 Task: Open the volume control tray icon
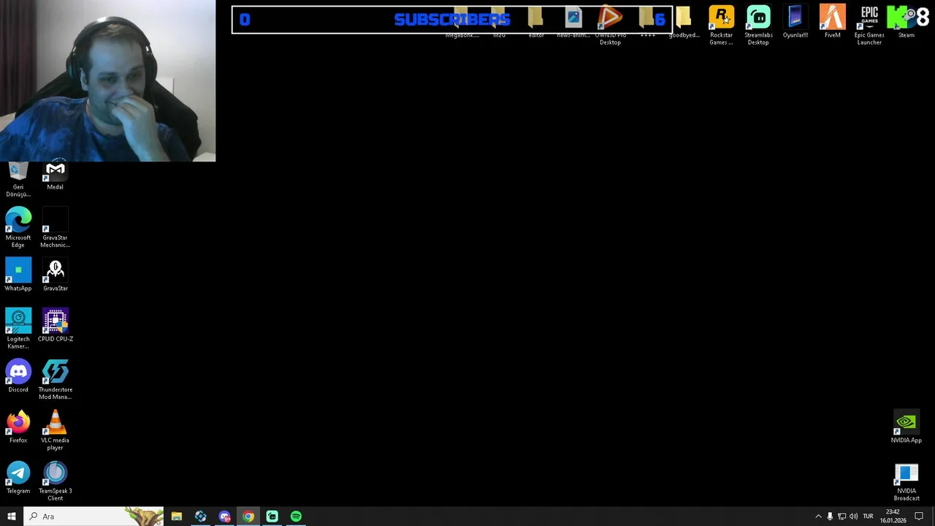[x=853, y=517]
